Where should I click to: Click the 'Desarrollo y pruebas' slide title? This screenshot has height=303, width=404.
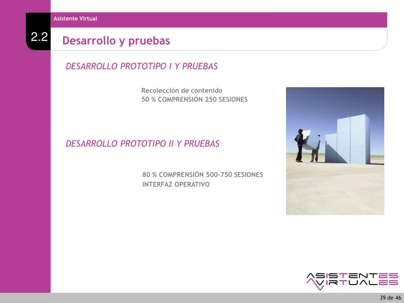pos(116,41)
